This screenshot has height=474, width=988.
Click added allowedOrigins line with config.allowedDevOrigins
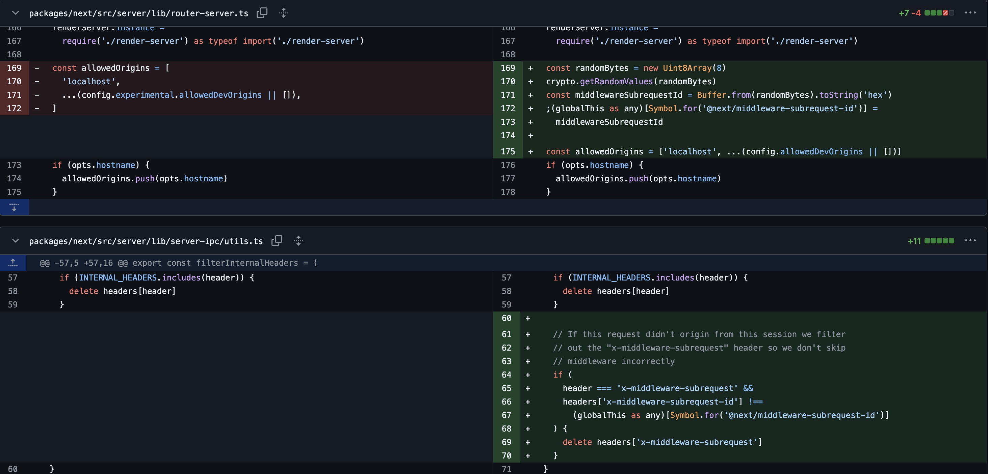723,151
